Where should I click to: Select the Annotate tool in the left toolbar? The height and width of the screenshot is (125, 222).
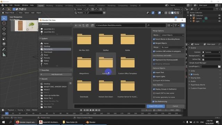pos(4,49)
